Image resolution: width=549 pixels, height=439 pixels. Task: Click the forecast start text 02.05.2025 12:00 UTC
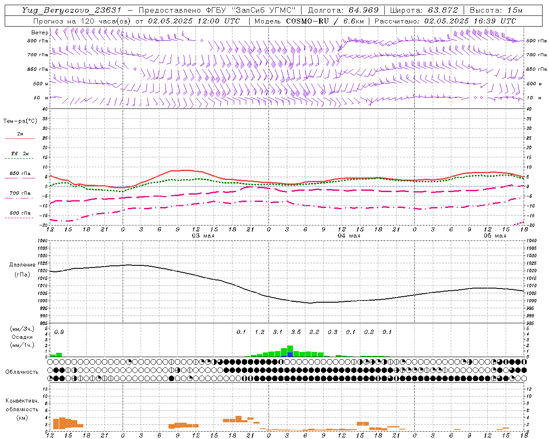[x=194, y=21]
